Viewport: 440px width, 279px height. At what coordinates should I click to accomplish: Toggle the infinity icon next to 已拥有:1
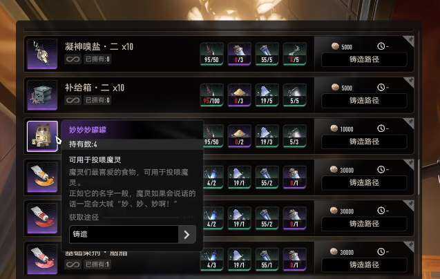point(73,264)
